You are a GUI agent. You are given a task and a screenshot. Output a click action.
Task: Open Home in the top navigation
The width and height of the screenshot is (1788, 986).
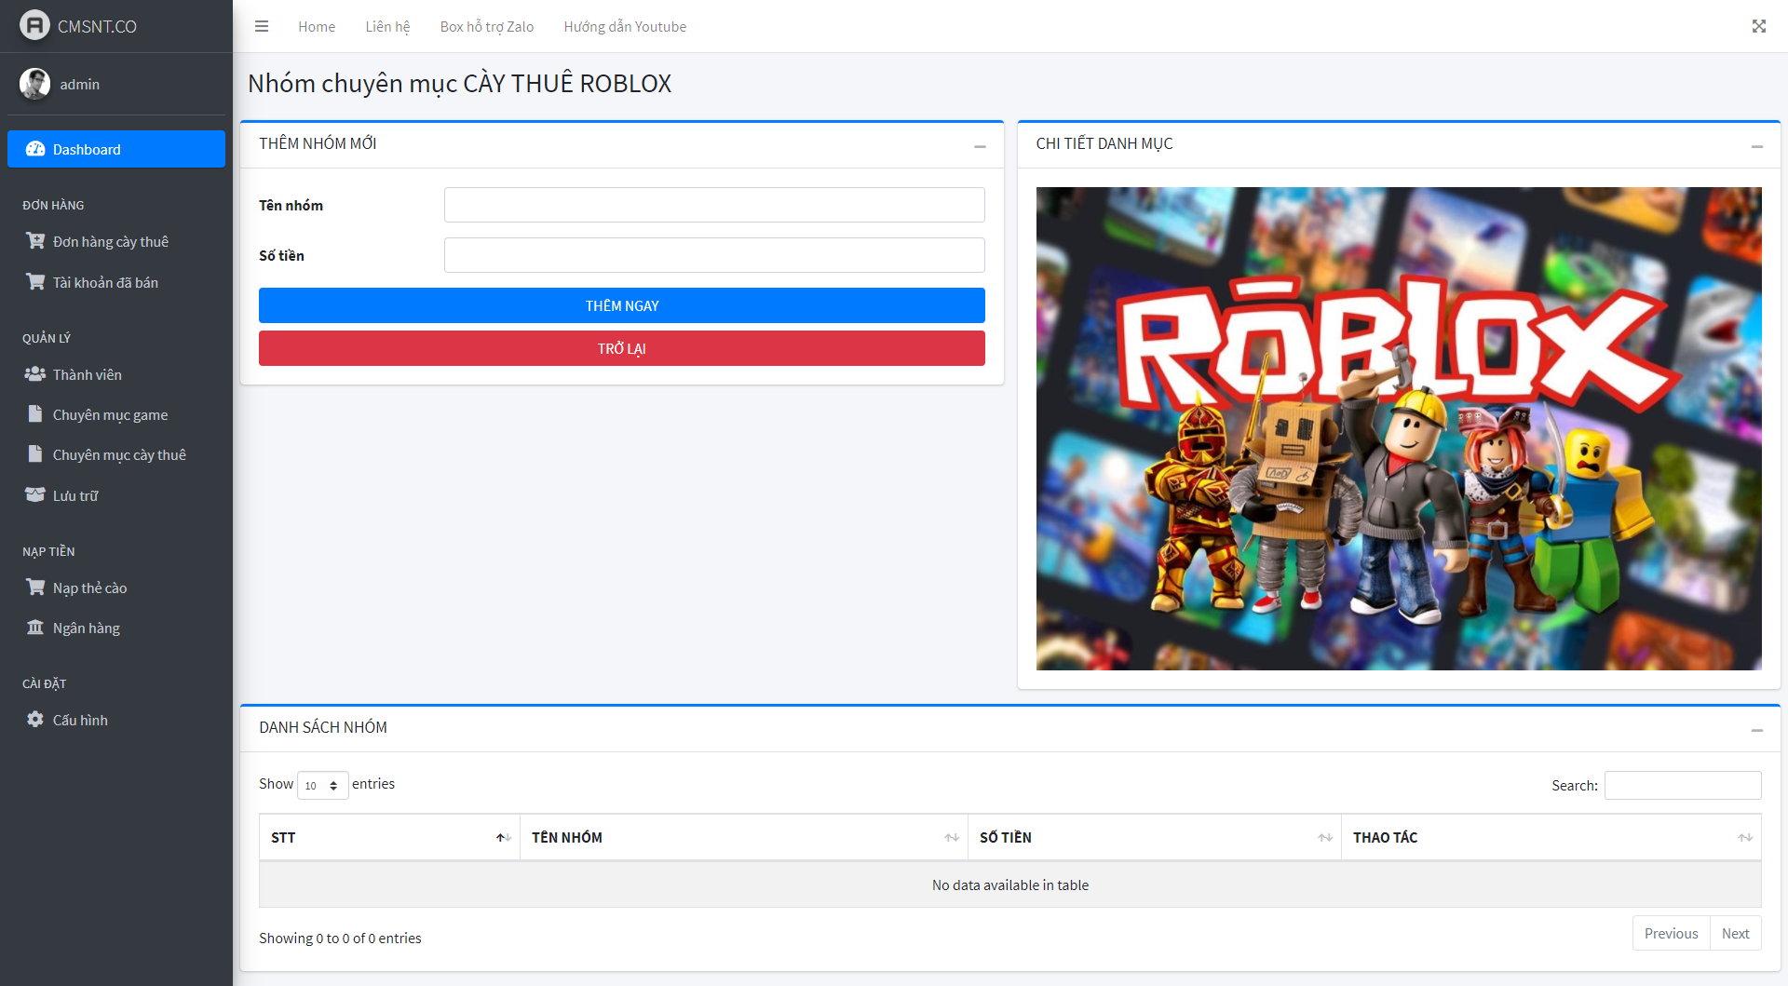317,26
